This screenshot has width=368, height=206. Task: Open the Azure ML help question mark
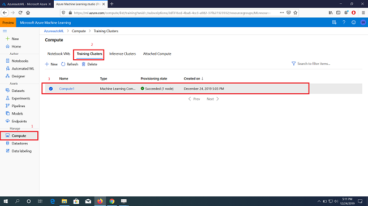[344, 23]
